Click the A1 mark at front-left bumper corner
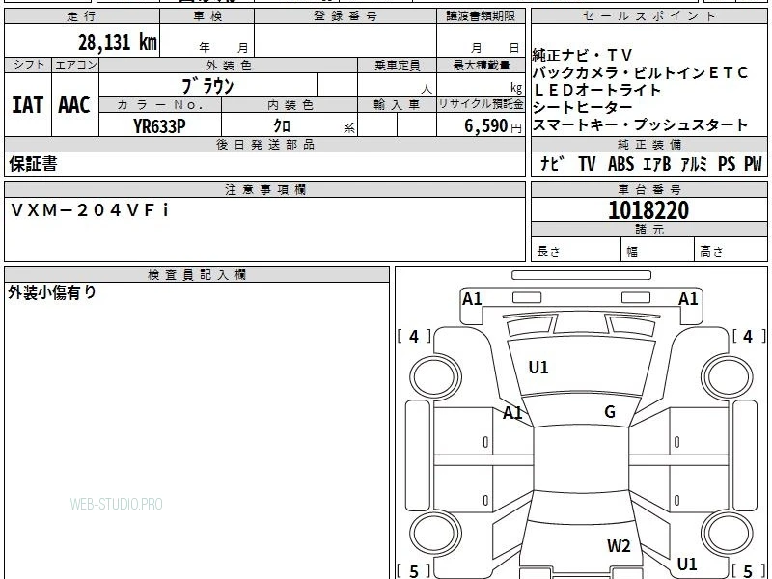The width and height of the screenshot is (772, 579). 472,299
